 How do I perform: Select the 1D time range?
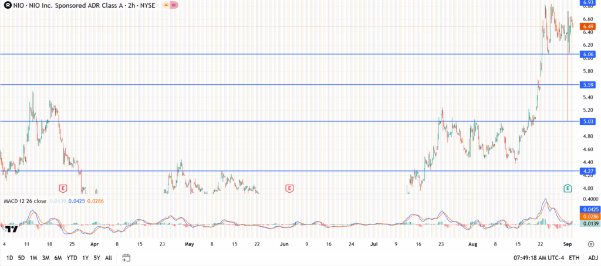pos(11,258)
